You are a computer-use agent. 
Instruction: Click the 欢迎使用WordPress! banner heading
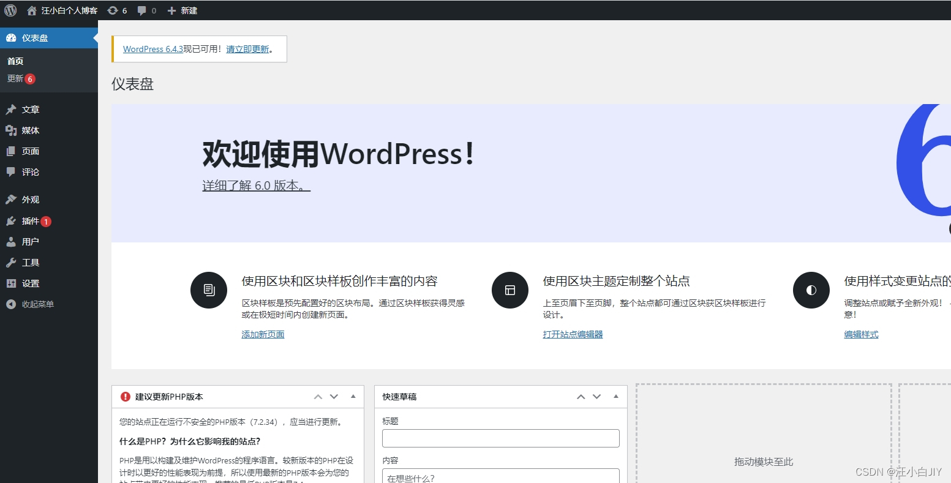point(339,154)
